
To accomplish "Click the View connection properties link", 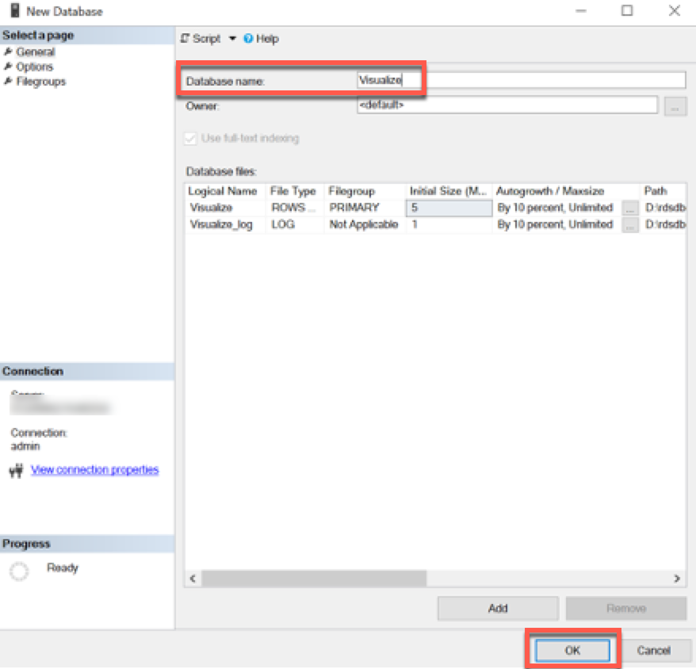I will coord(94,470).
